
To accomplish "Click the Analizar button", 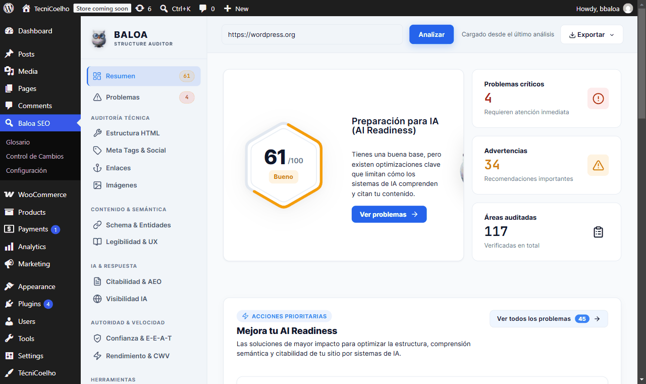I will pos(432,34).
